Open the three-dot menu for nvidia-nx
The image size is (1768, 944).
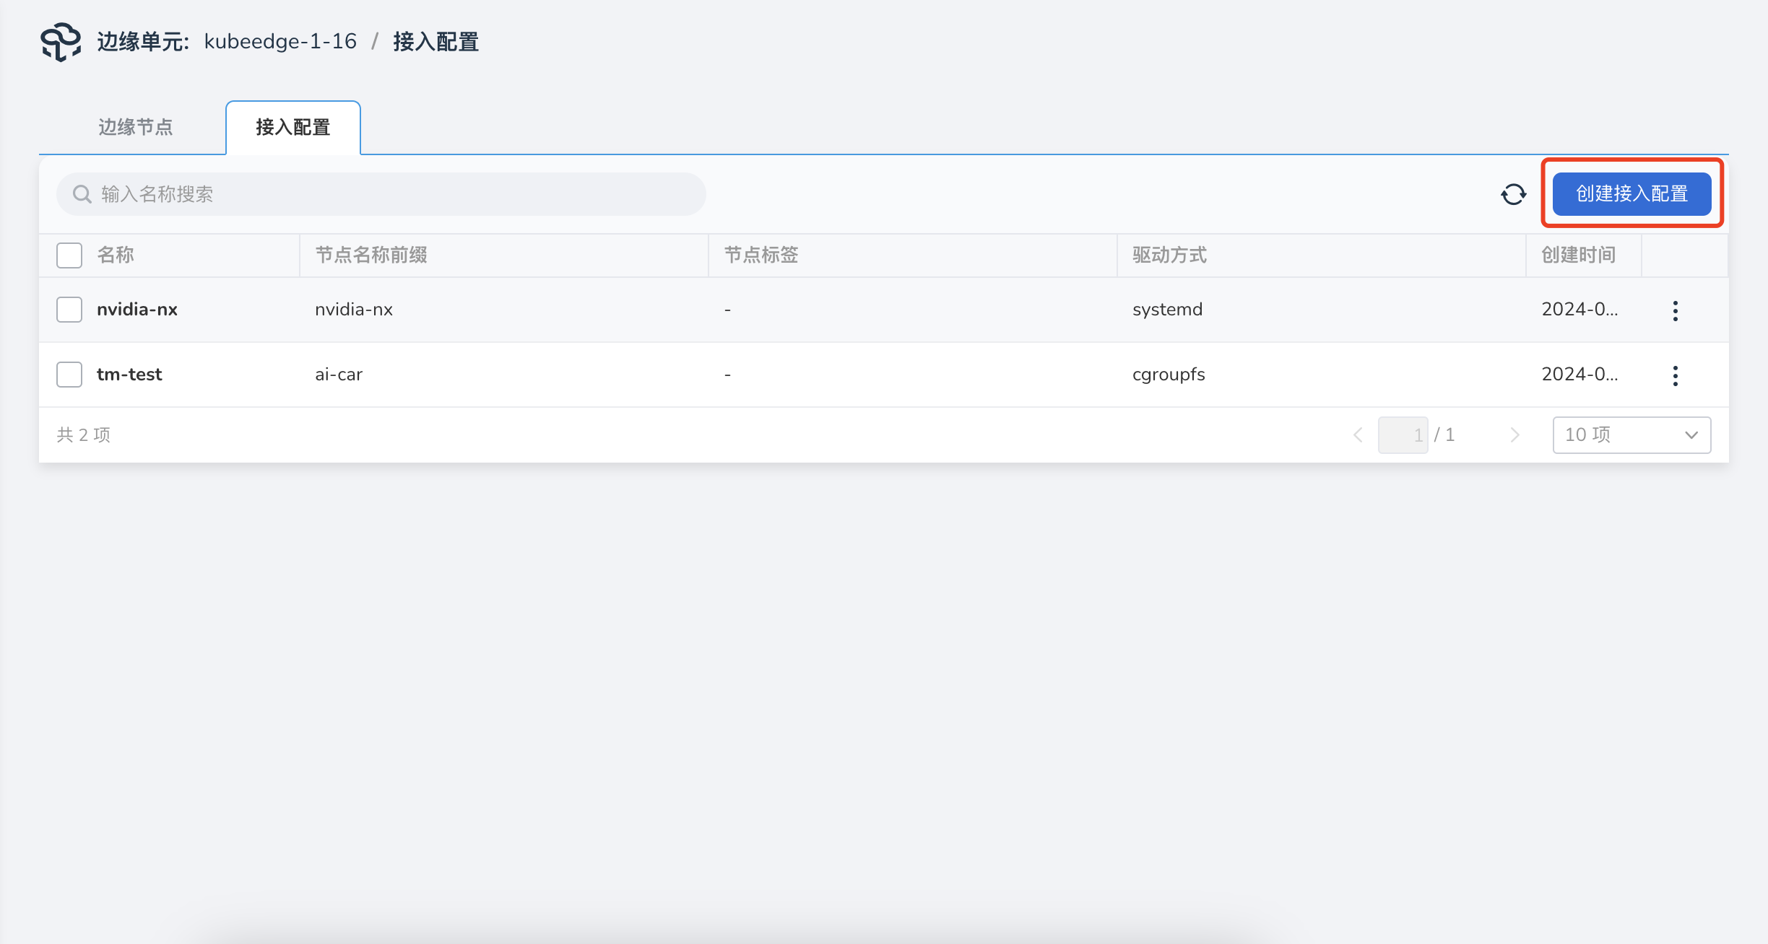[x=1675, y=310]
